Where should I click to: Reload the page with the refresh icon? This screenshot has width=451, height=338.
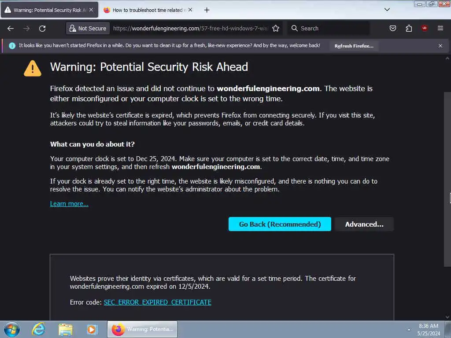(x=42, y=29)
